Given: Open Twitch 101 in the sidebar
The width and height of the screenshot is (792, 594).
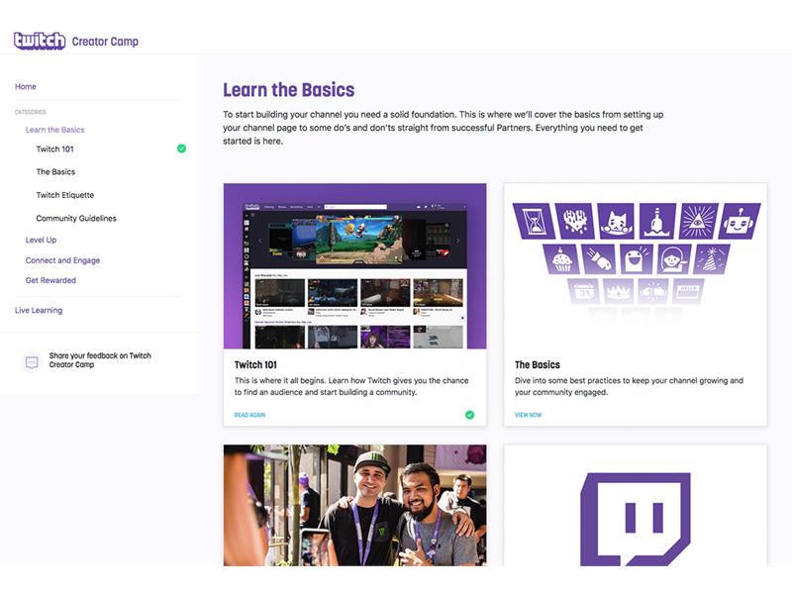Looking at the screenshot, I should [x=55, y=149].
